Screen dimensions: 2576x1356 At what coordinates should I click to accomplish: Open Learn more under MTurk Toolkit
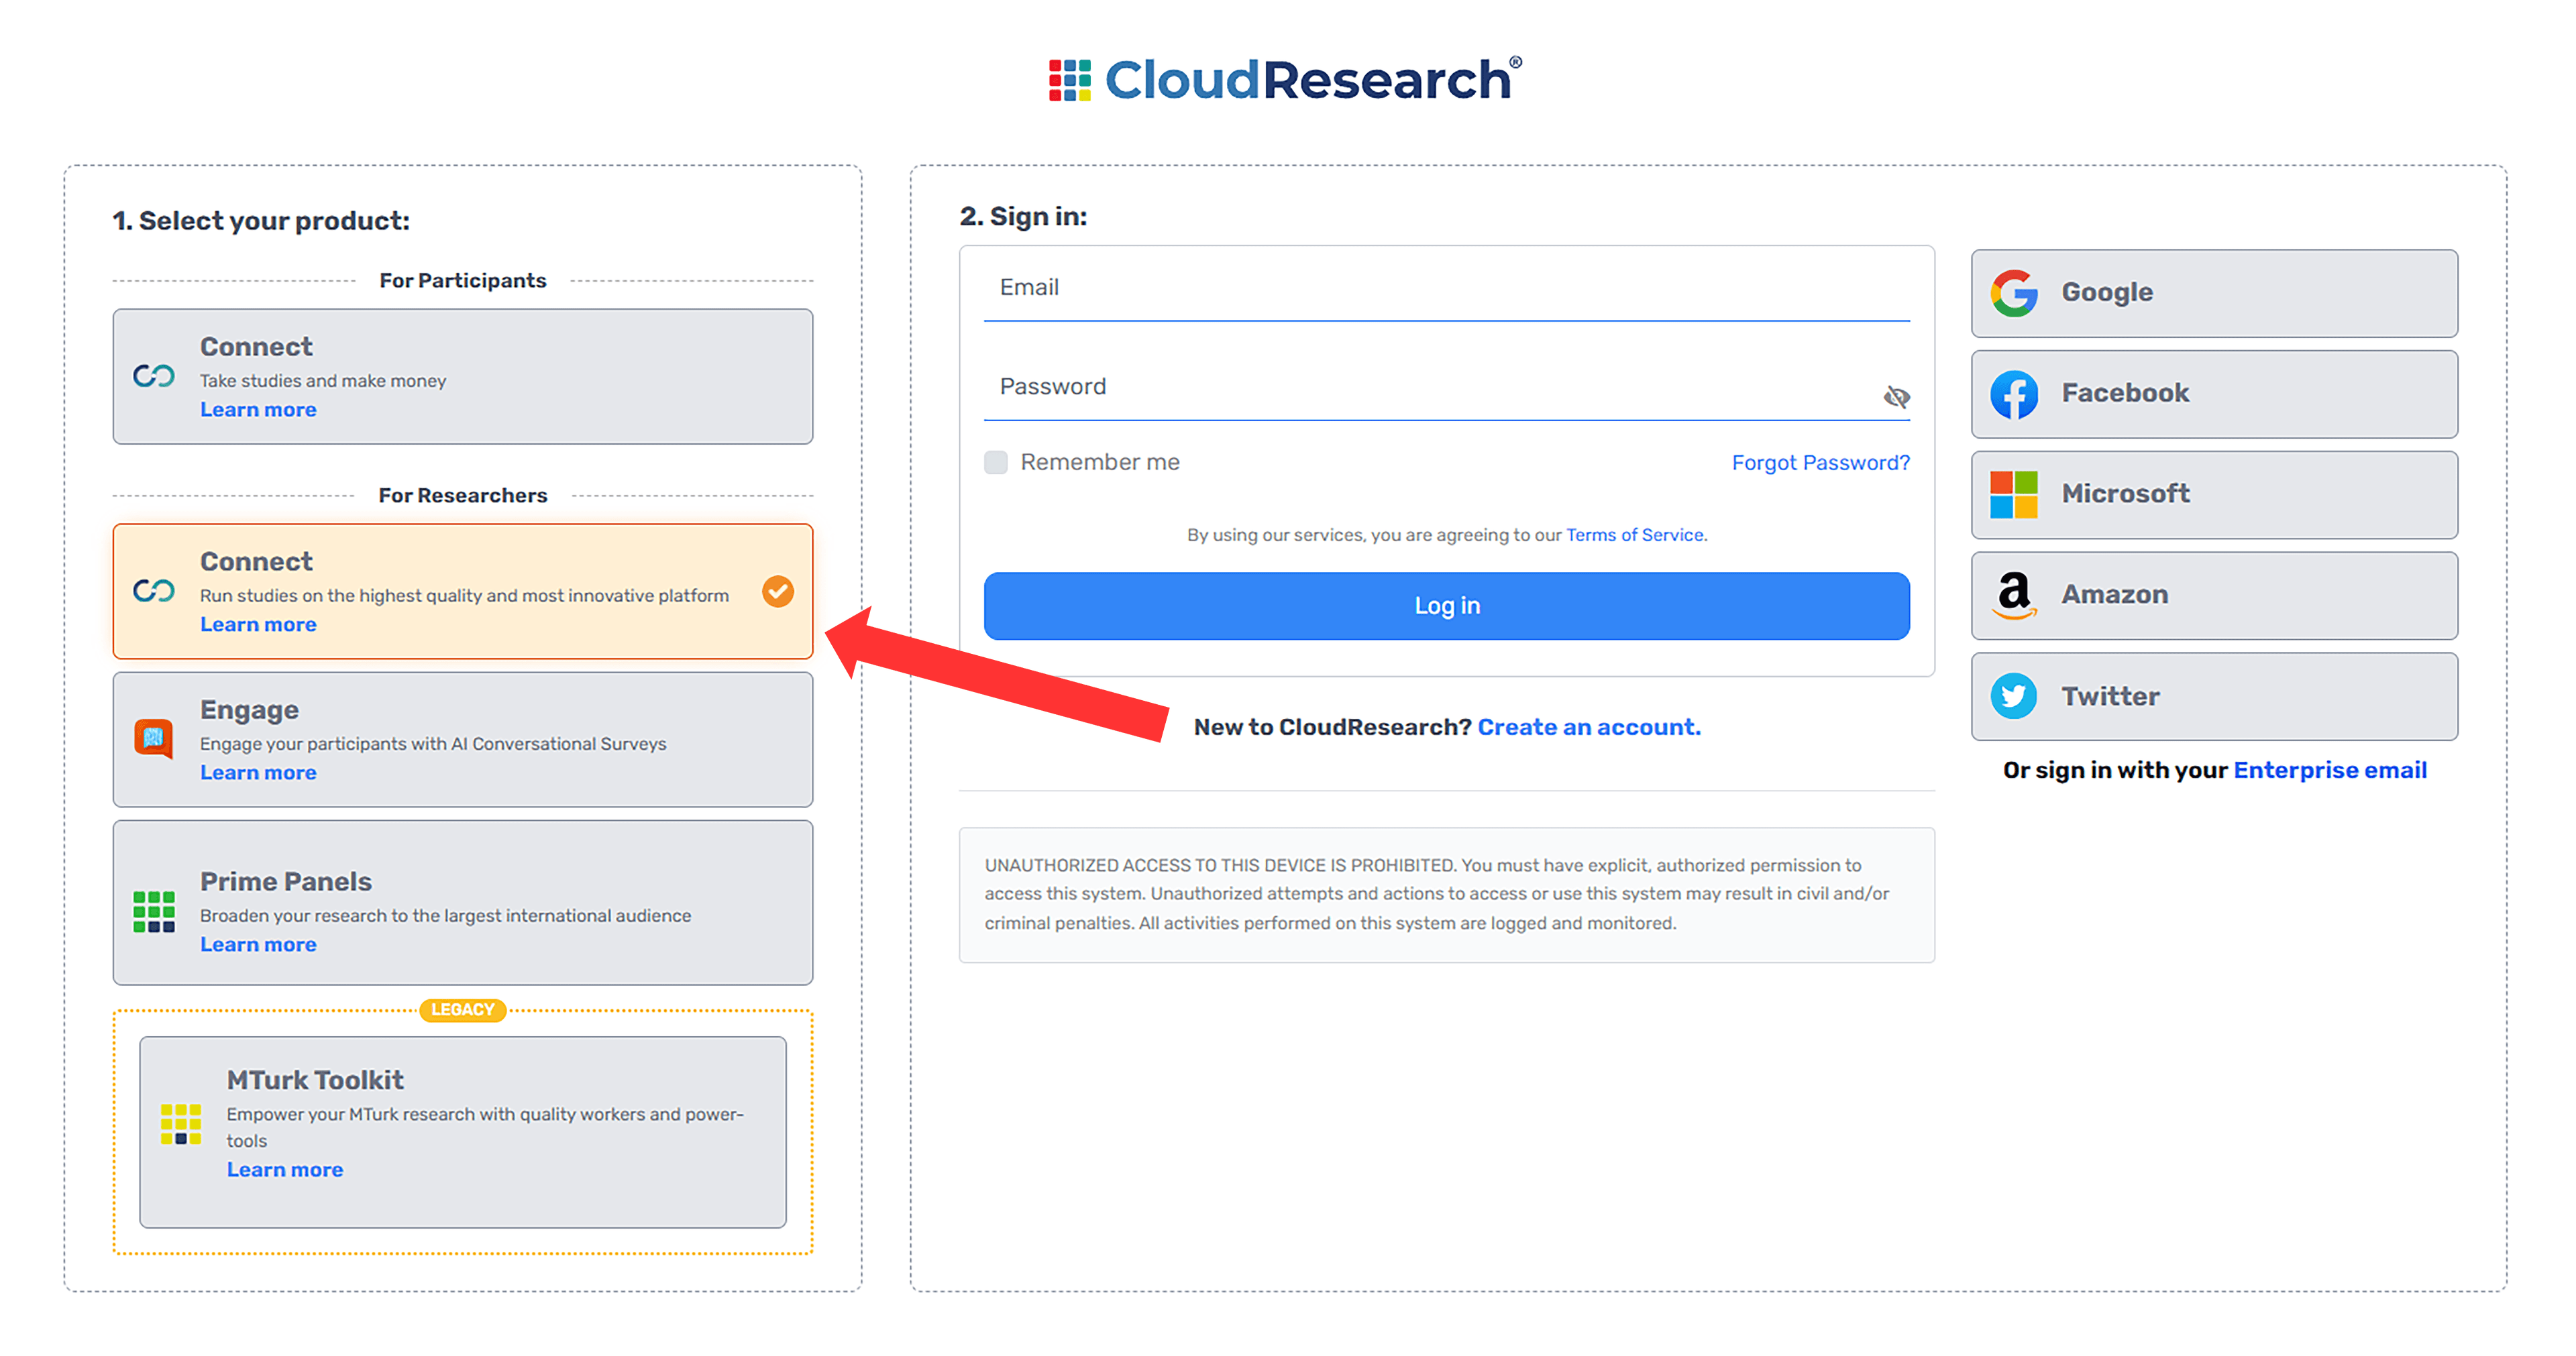pyautogui.click(x=285, y=1170)
